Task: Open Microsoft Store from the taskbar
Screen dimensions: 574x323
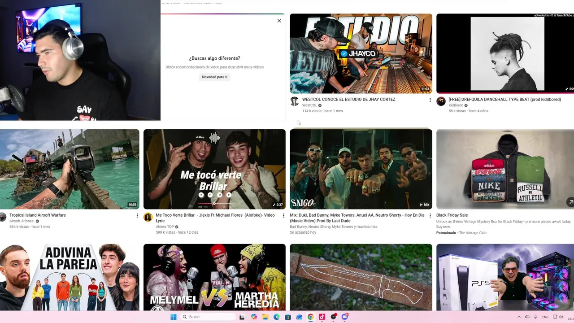Action: pyautogui.click(x=288, y=317)
